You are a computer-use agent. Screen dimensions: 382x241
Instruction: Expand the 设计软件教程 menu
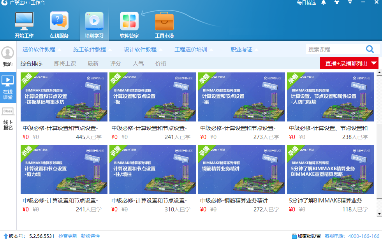143,49
